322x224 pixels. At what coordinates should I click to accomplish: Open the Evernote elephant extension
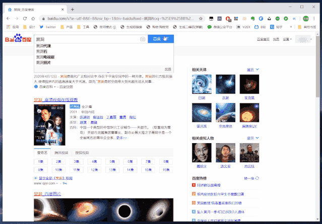252,19
